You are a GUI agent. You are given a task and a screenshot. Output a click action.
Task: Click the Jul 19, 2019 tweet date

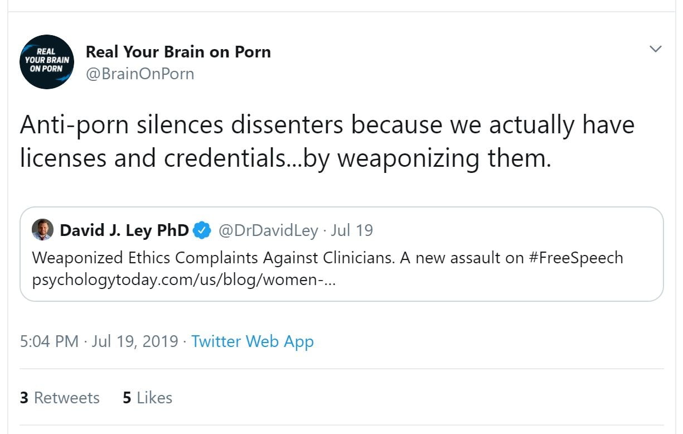pyautogui.click(x=135, y=341)
